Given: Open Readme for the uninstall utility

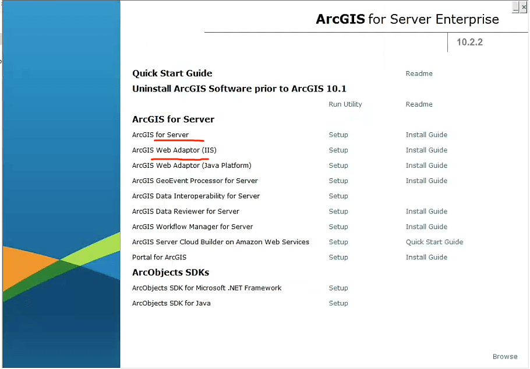Looking at the screenshot, I should coord(419,104).
